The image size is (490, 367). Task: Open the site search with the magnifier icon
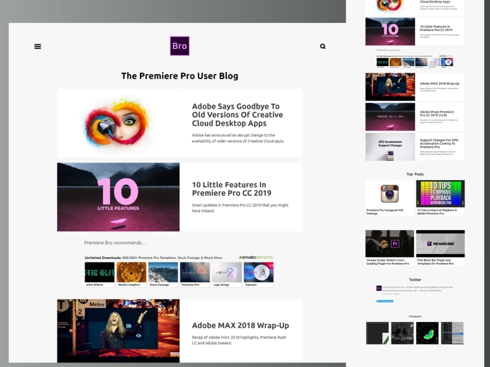[322, 46]
